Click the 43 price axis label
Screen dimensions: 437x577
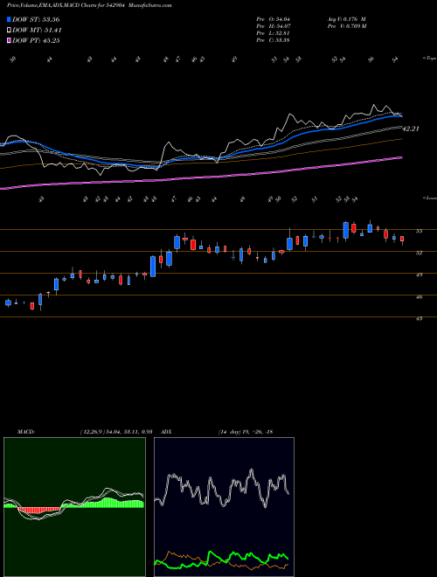pos(419,319)
